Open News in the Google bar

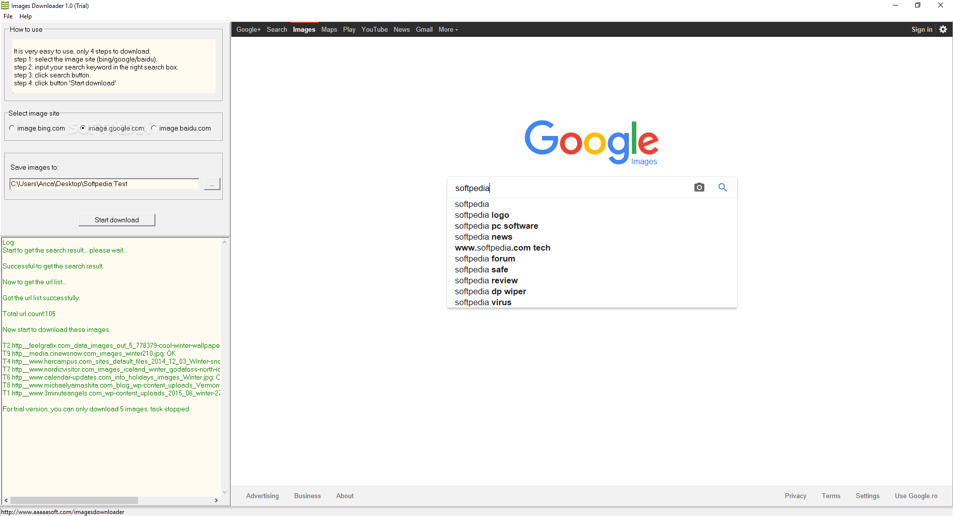pyautogui.click(x=402, y=29)
